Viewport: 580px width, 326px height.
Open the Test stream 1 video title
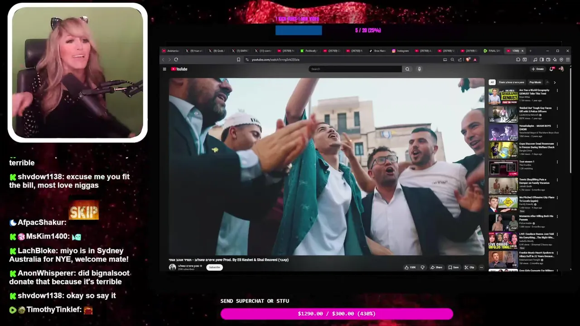pos(527,162)
